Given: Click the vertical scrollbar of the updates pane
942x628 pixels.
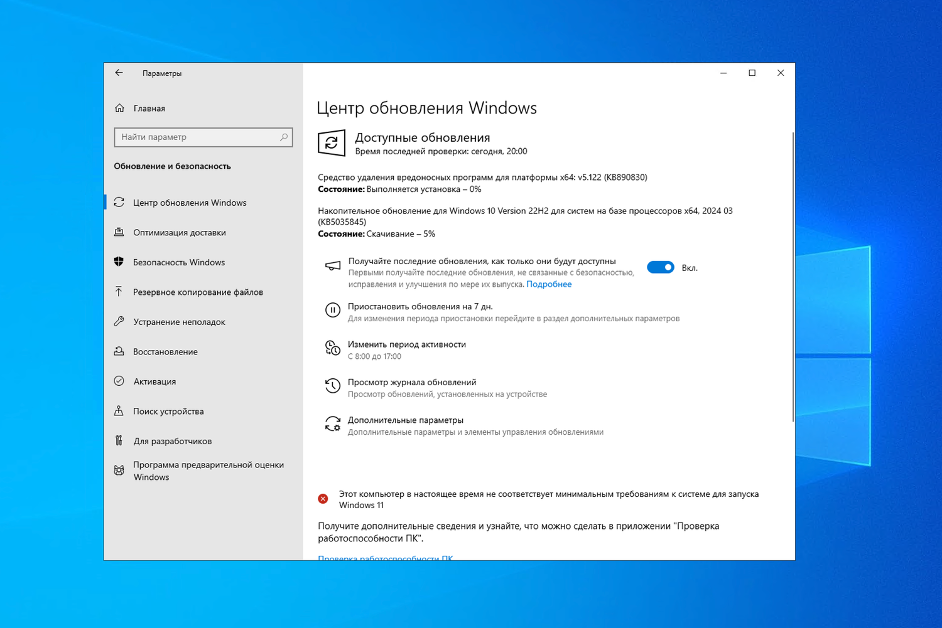Looking at the screenshot, I should coord(793,277).
